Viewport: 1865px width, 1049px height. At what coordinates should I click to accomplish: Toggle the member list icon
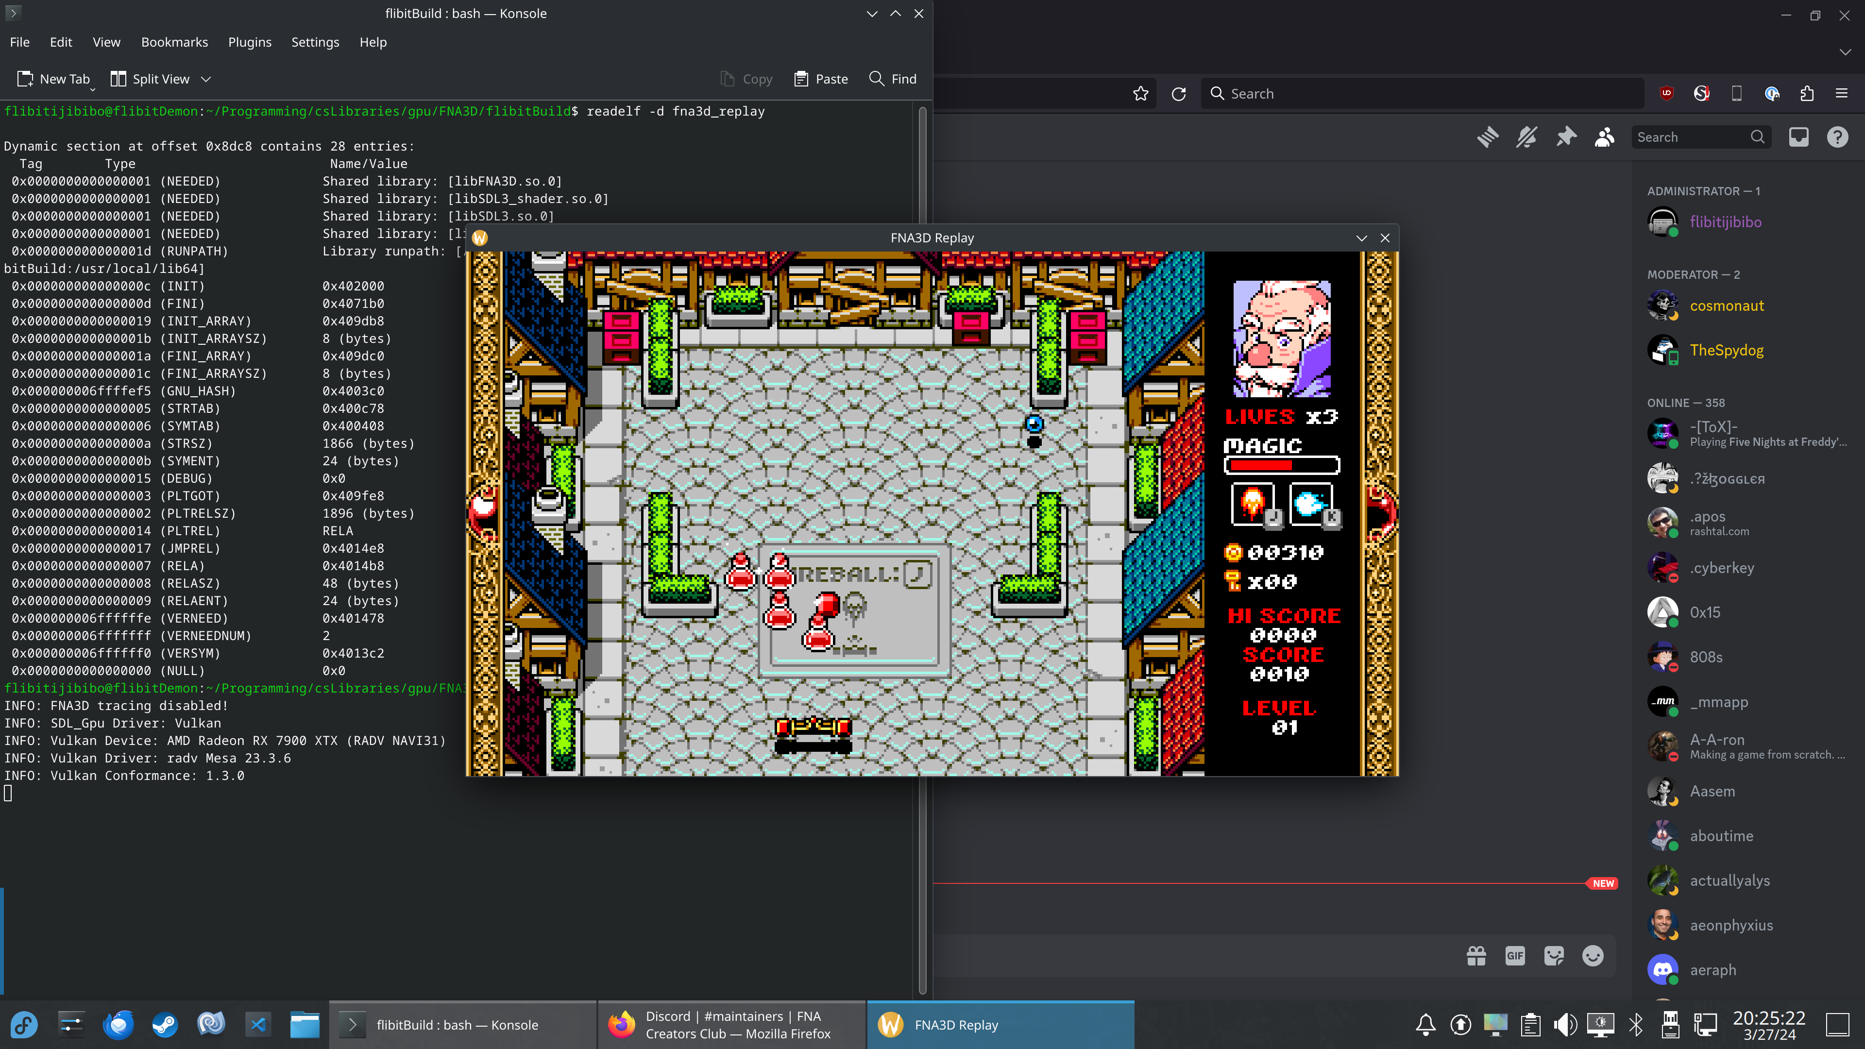[x=1604, y=137]
